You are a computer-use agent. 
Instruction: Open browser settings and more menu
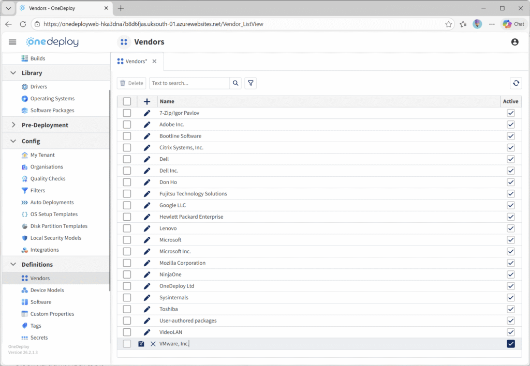click(492, 24)
